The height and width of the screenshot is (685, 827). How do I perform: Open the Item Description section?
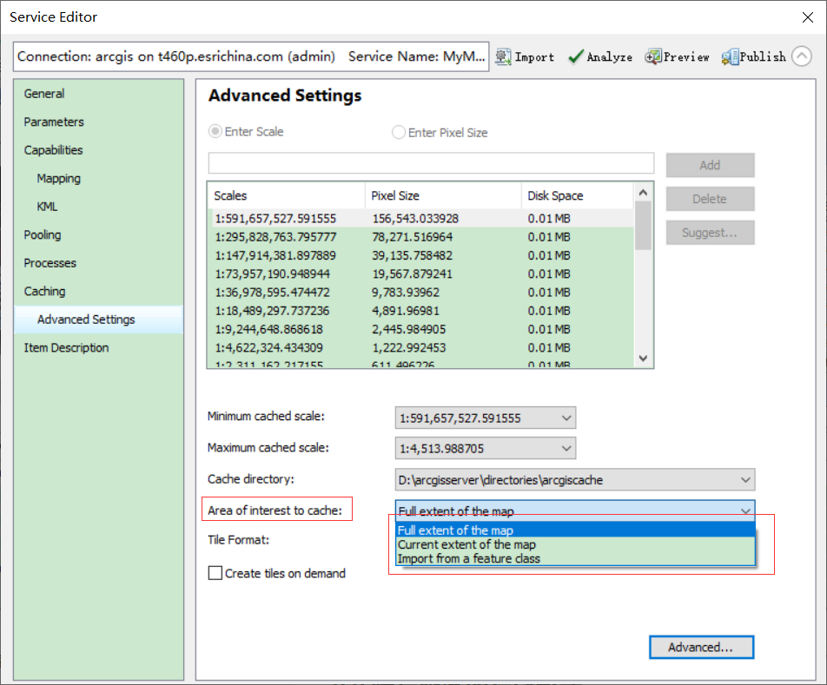pyautogui.click(x=66, y=348)
